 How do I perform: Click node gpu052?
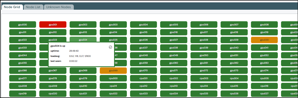[264, 55]
